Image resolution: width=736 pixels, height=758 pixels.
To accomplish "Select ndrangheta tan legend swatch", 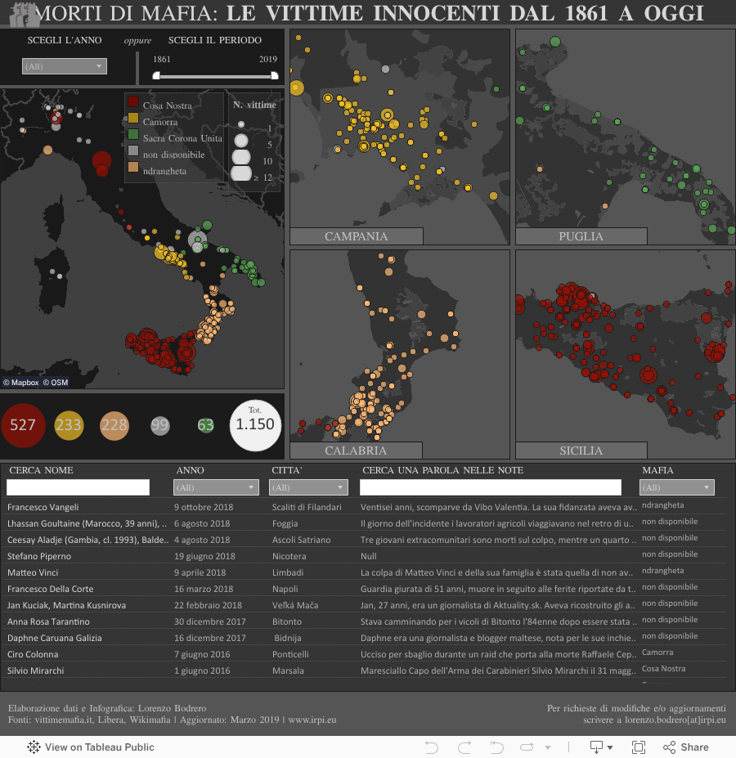I will [133, 168].
